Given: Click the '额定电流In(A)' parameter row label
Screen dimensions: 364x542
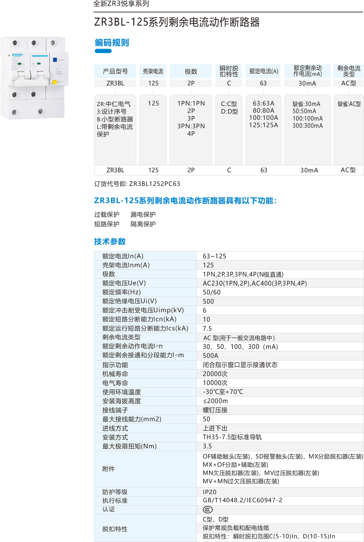Looking at the screenshot, I should tap(123, 256).
